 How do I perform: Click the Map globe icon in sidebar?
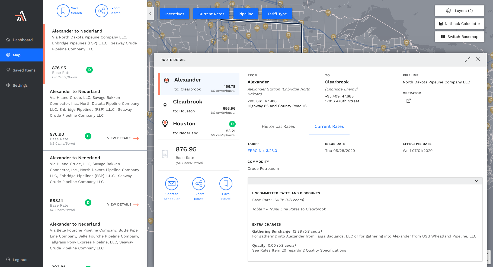(8, 55)
